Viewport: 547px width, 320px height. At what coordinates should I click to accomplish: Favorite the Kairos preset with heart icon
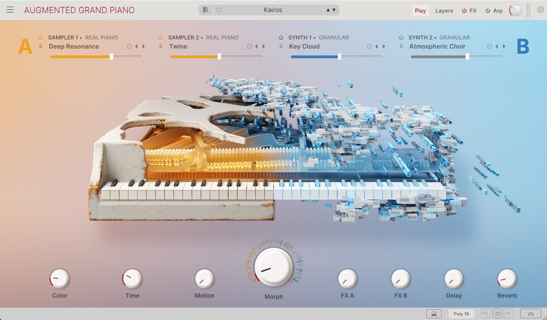pos(219,10)
